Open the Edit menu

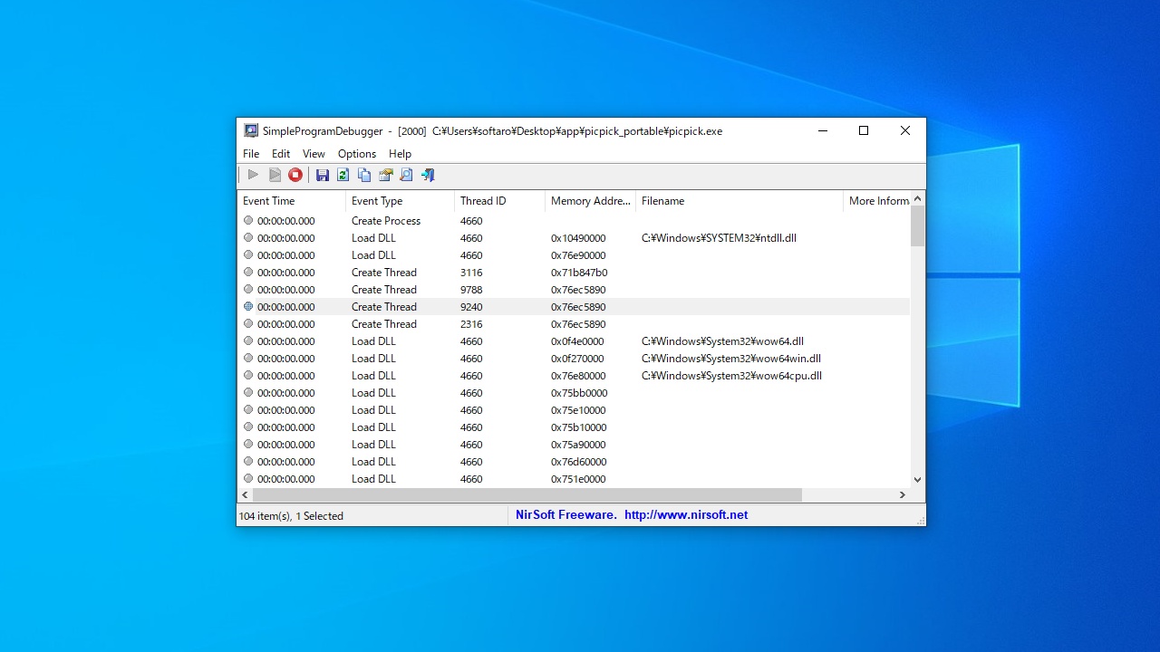(x=281, y=154)
